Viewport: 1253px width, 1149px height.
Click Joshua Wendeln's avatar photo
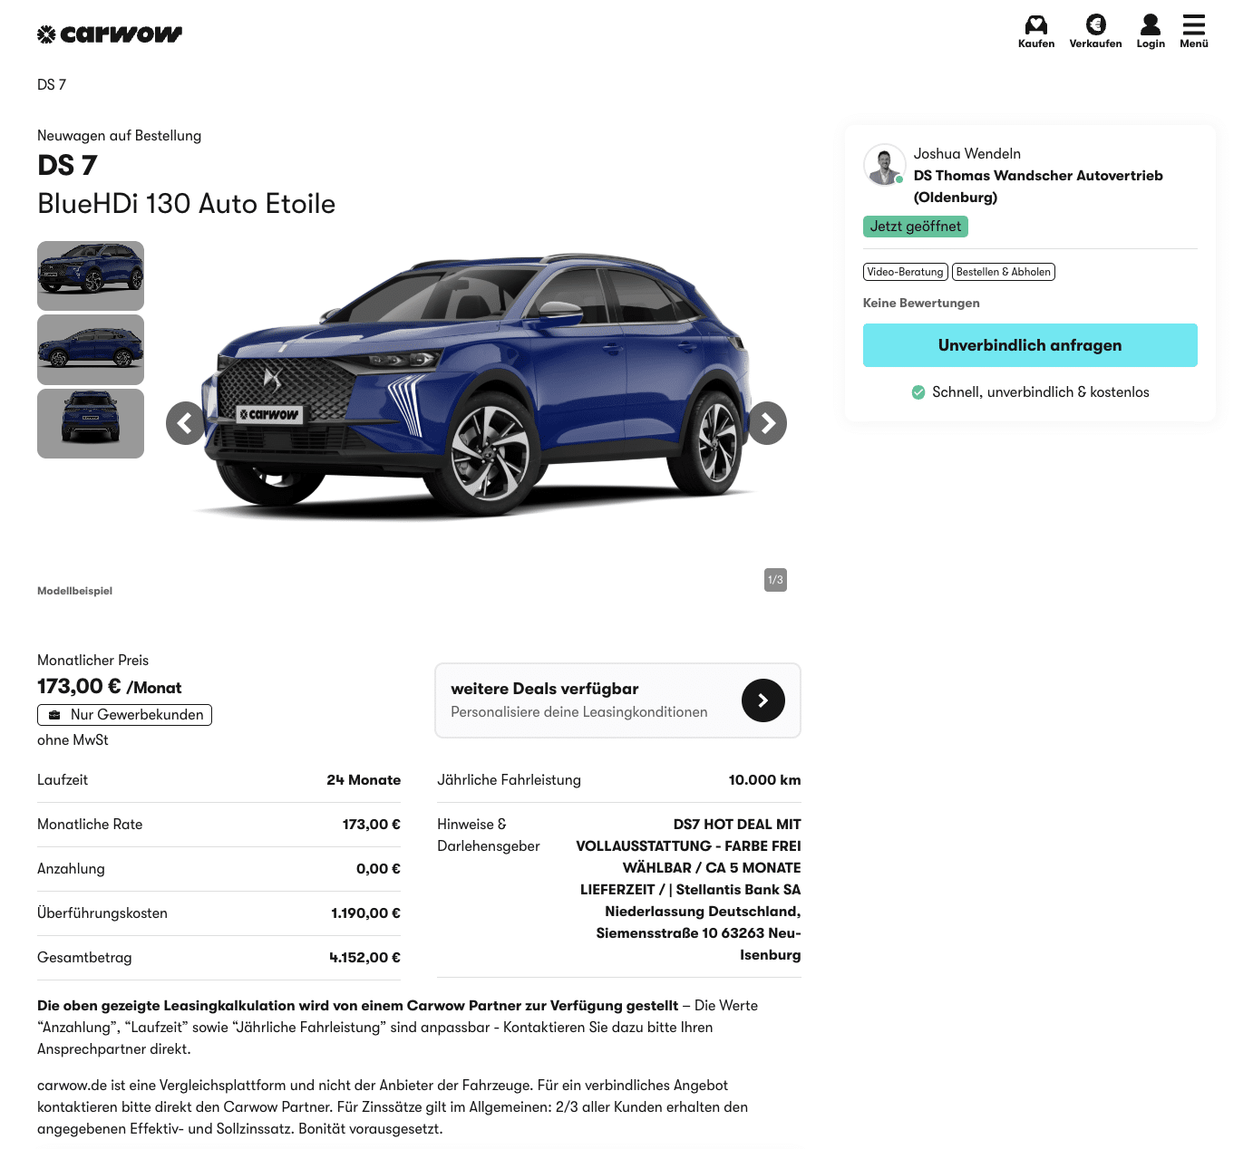pos(884,165)
